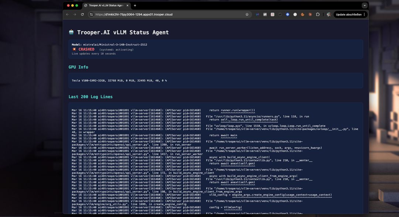Open the Chrome three-dot menu

pos(364,14)
